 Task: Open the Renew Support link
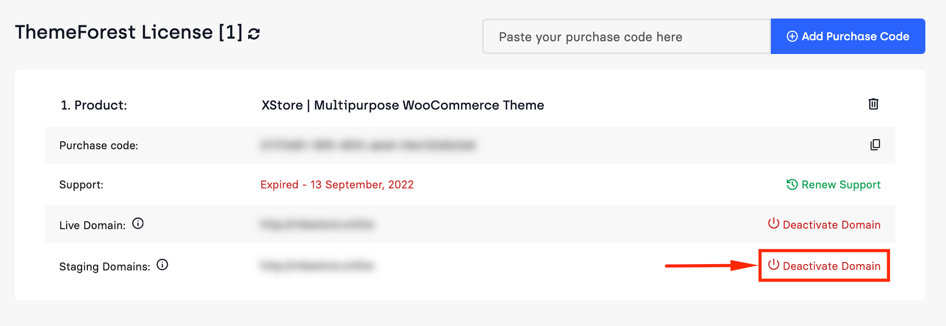[833, 185]
